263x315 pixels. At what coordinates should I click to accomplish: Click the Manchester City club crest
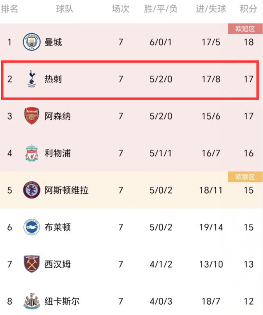32,42
